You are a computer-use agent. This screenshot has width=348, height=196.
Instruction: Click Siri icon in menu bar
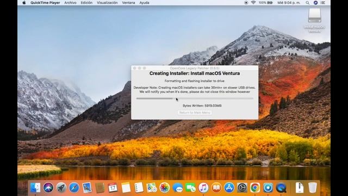tap(315, 3)
